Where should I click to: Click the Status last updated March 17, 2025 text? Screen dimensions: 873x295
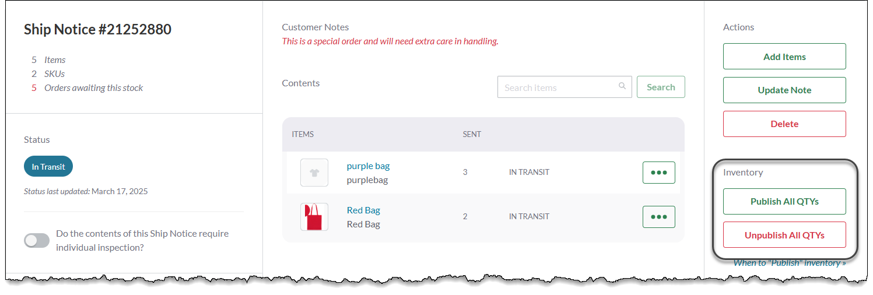click(x=86, y=191)
